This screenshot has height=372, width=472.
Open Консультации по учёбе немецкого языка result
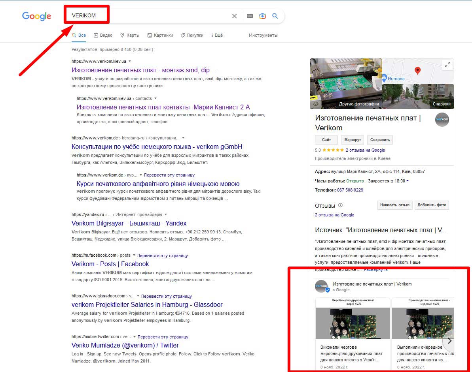pos(157,147)
